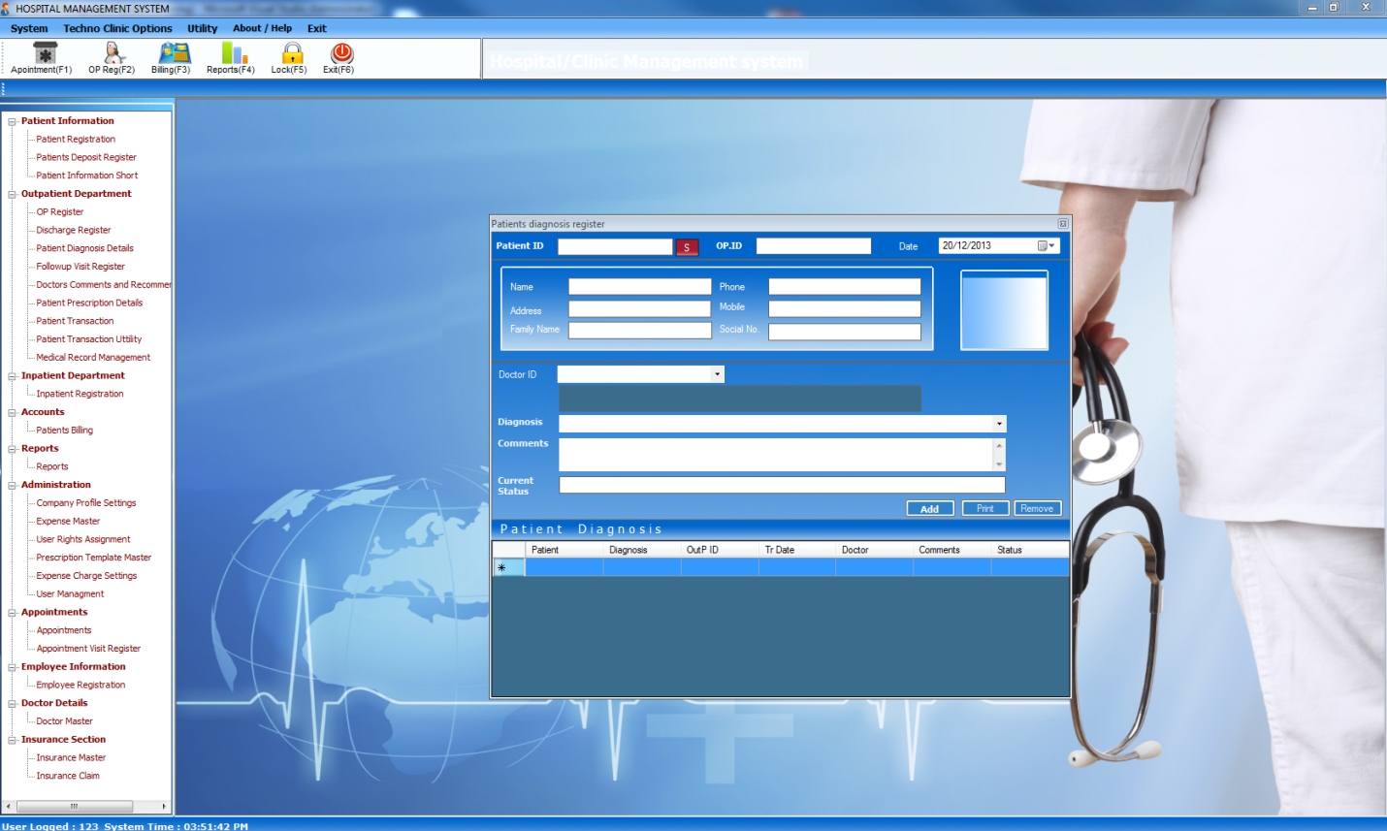This screenshot has width=1387, height=831.
Task: Collapse Patient Information tree node
Action: click(x=13, y=121)
